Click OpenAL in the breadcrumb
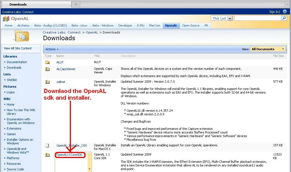The image size is (291, 172). pyautogui.click(x=92, y=32)
